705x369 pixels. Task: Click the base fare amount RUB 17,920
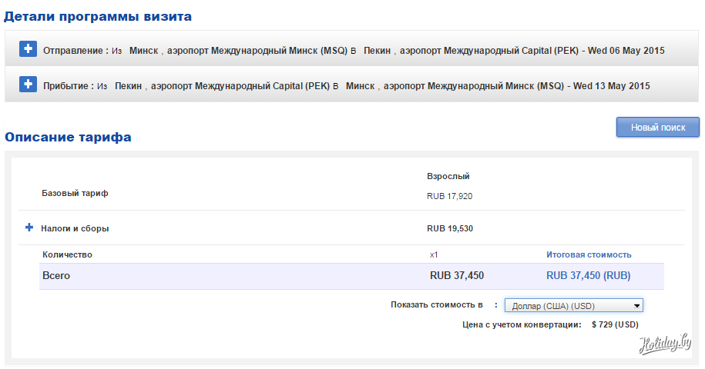(x=449, y=196)
